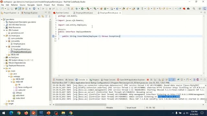The width and height of the screenshot is (207, 116).
Task: Click the Open Perspective toolbar icon
Action: [200, 9]
